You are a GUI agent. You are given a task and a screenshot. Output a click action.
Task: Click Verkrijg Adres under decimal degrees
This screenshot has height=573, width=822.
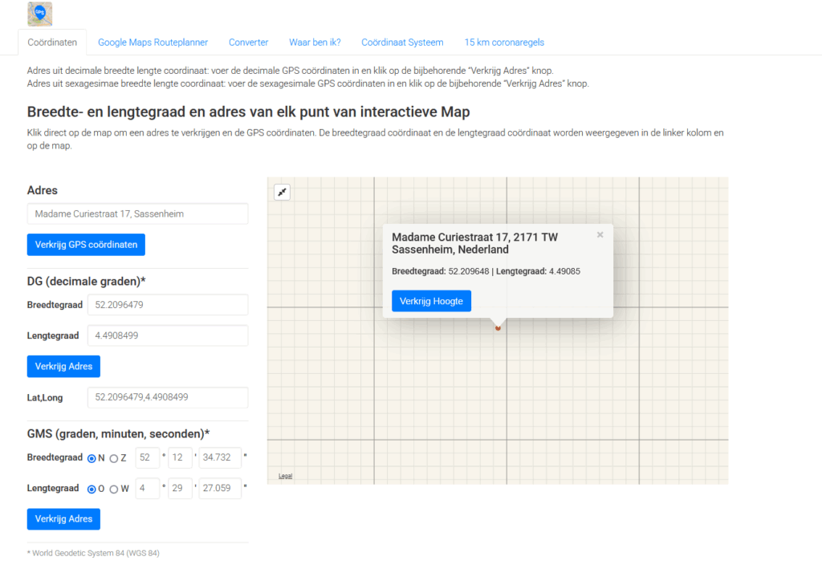[x=63, y=366]
